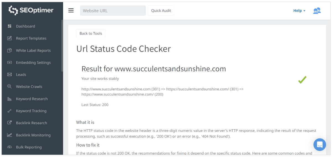Go to Keyword Tracking page
Image resolution: width=332 pixels, height=157 pixels.
pos(31,111)
